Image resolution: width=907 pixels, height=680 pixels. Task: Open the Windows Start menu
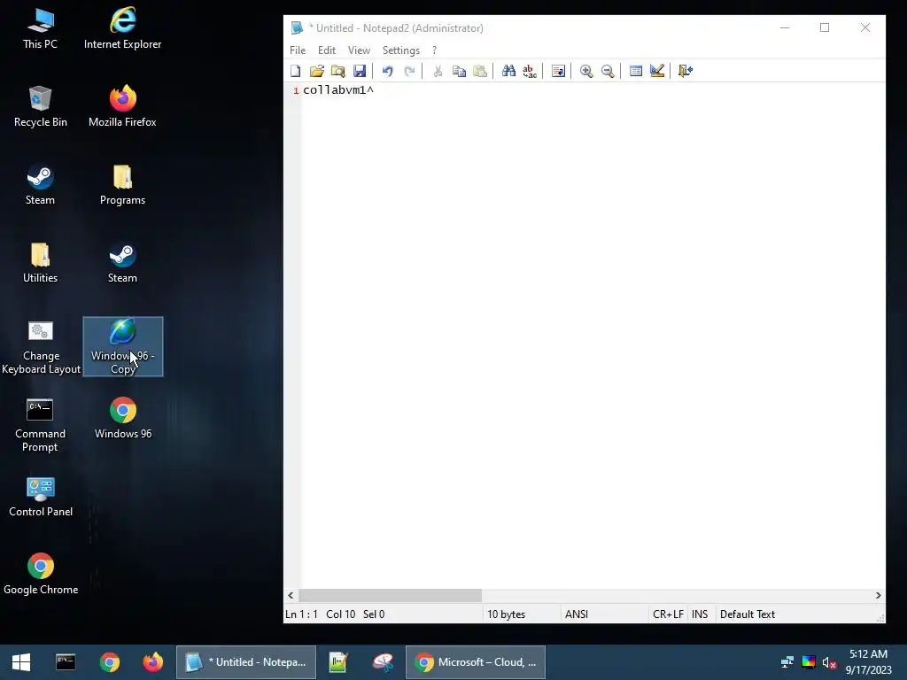point(21,662)
